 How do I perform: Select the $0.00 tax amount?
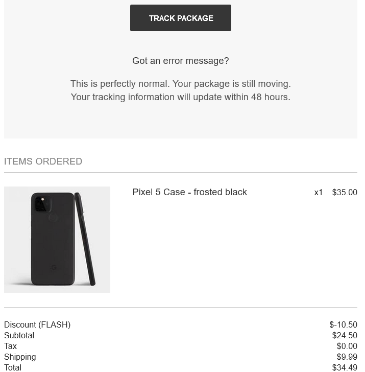[x=347, y=346]
